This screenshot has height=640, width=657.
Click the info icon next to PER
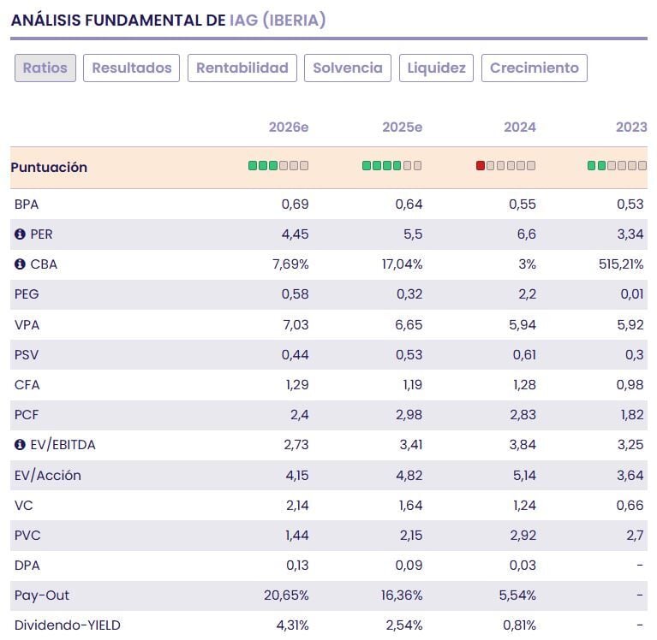[20, 234]
